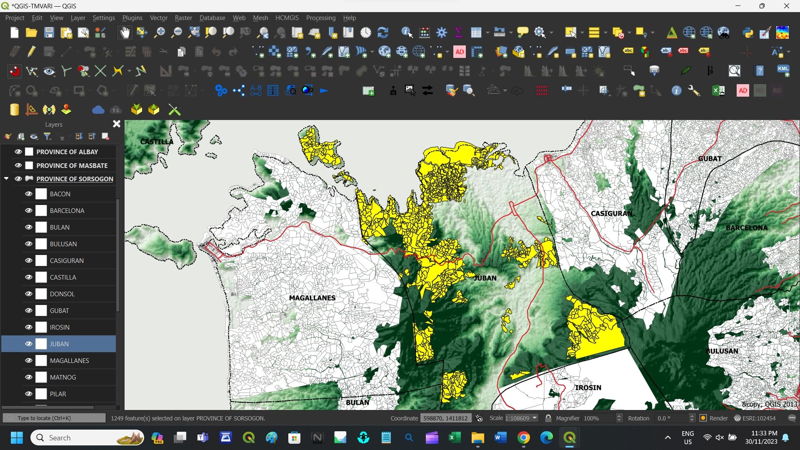800x450 pixels.
Task: Click the Save Project icon
Action: pyautogui.click(x=49, y=32)
